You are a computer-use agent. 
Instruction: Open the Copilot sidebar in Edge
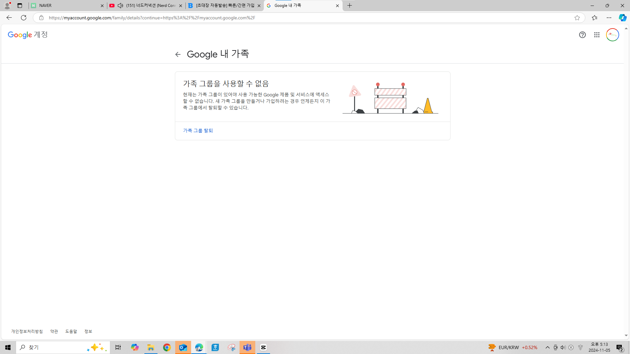point(622,18)
